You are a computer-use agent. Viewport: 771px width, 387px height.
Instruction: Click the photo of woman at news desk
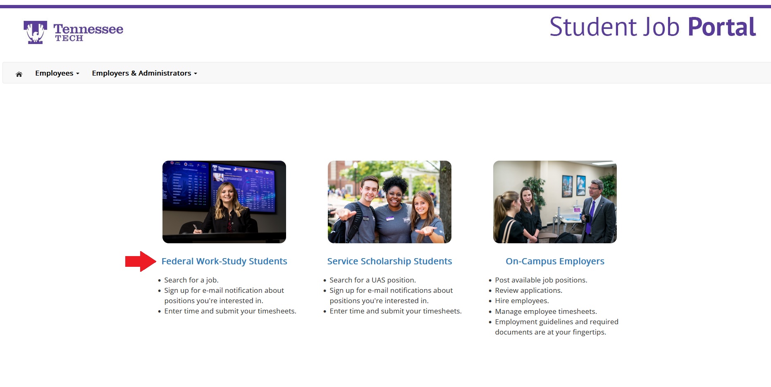(x=224, y=202)
